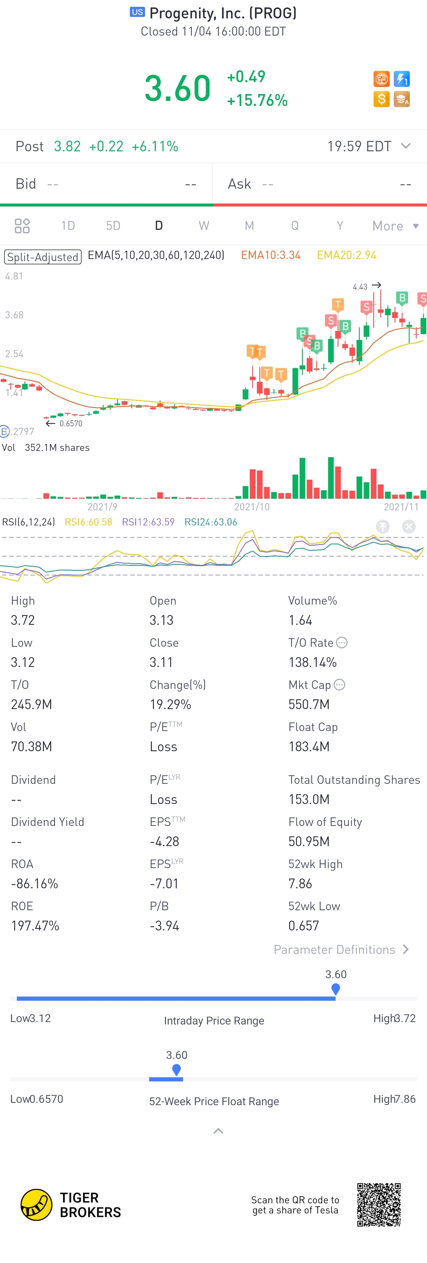Tap the Tiger Brokers logo

[x=71, y=1205]
